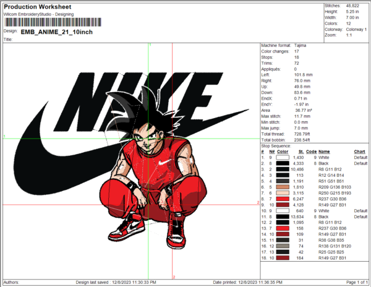Screen dimensions: 371x287
Task: Click the Height value 5.25 in
Action: coord(352,12)
